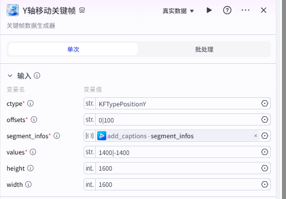Viewport: 286px width, 199px height.
Task: Open the more options ellipsis menu
Action: (x=246, y=10)
